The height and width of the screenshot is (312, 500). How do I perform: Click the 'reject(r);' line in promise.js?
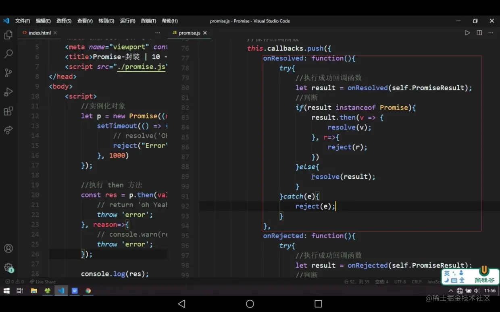tap(347, 147)
